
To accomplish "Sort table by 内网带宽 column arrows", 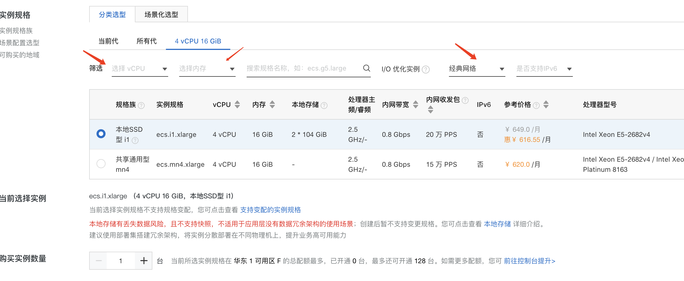I will click(415, 105).
